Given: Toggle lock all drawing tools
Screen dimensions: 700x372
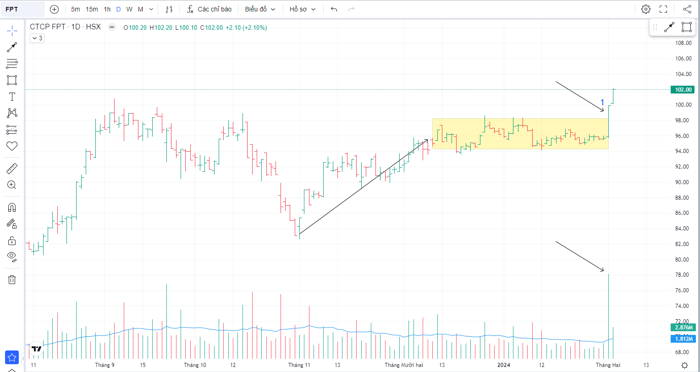Looking at the screenshot, I should (12, 241).
